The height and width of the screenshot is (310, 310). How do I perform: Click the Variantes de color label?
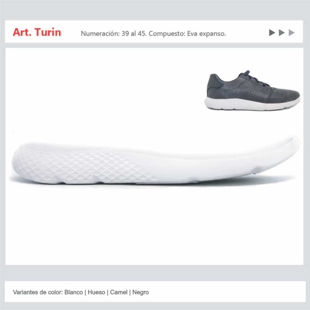(38, 292)
